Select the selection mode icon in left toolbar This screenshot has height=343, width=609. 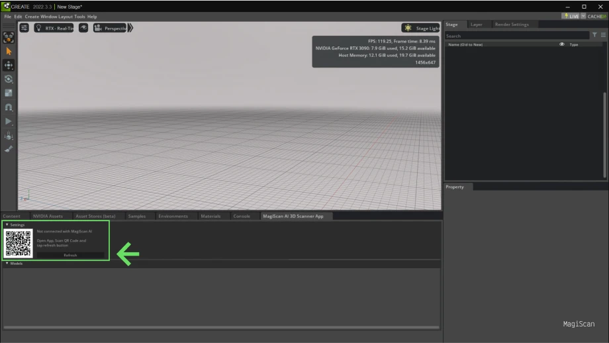pos(8,37)
